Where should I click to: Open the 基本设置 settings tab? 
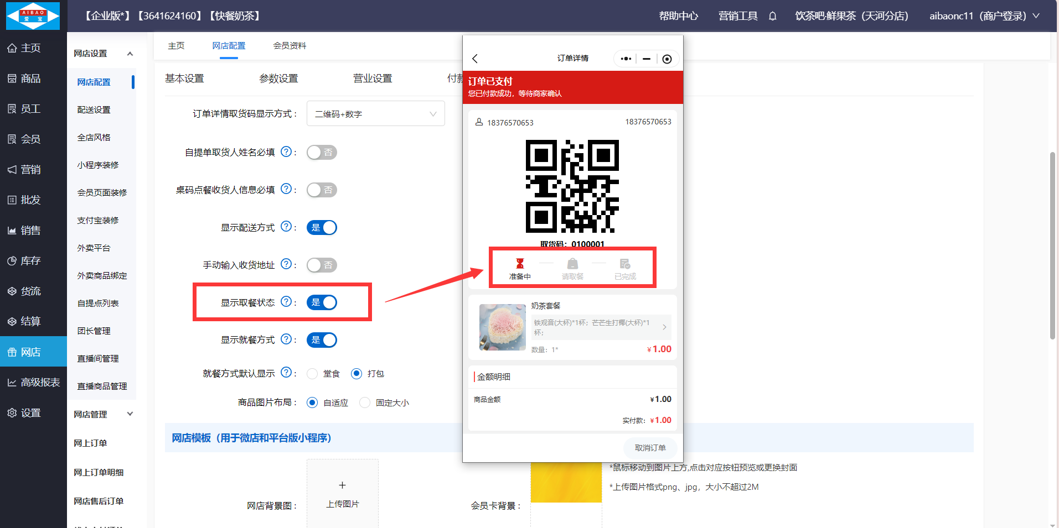tap(184, 79)
